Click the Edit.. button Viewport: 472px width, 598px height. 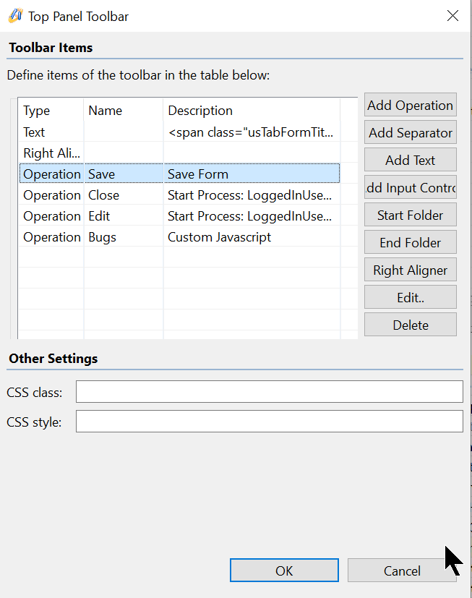411,297
